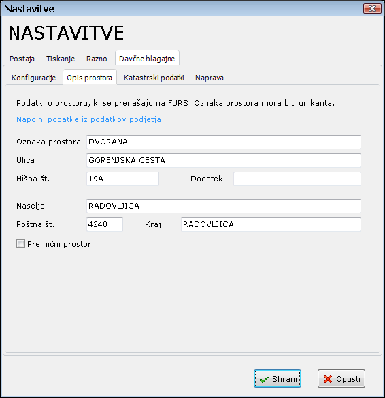This screenshot has height=398, width=385.
Task: Focus the Naselje field with RADOVLJICA
Action: pyautogui.click(x=224, y=206)
